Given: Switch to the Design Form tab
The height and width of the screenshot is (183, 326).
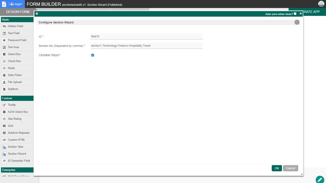Looking at the screenshot, I should pyautogui.click(x=18, y=12).
